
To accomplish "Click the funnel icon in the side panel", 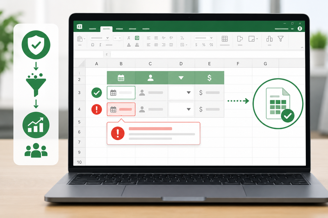I will (x=36, y=85).
